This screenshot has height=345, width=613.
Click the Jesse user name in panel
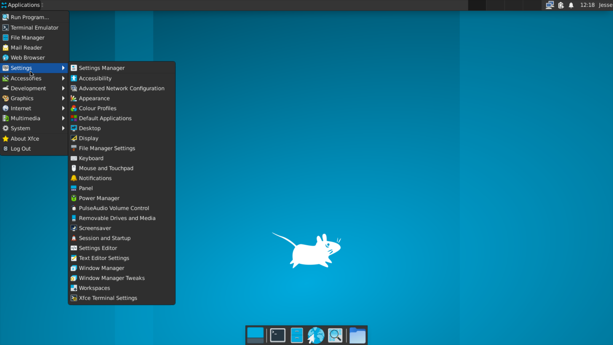click(605, 5)
